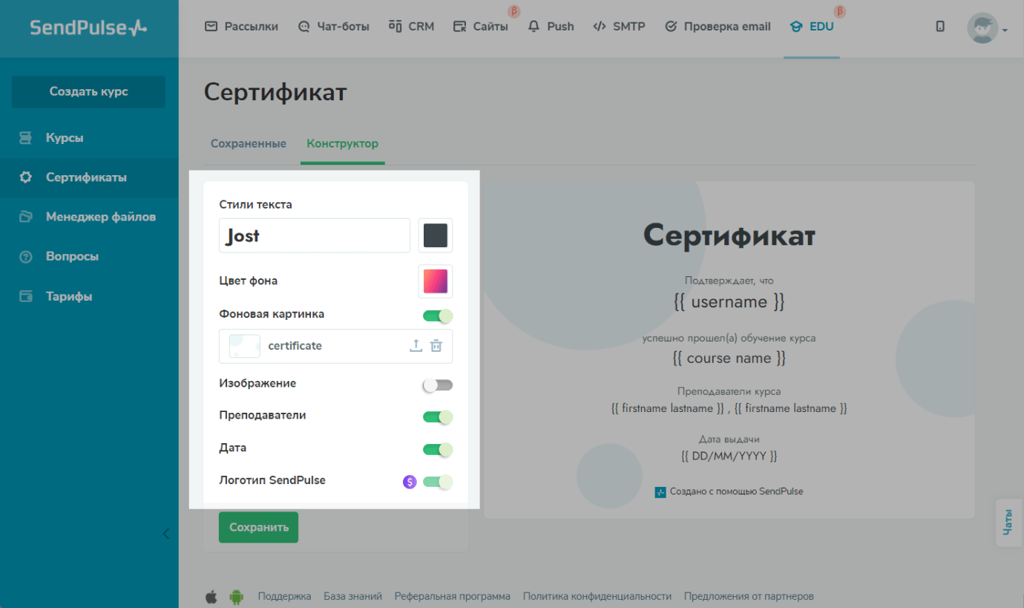Viewport: 1024px width, 608px height.
Task: Click the SendPulse logo
Action: point(89,28)
